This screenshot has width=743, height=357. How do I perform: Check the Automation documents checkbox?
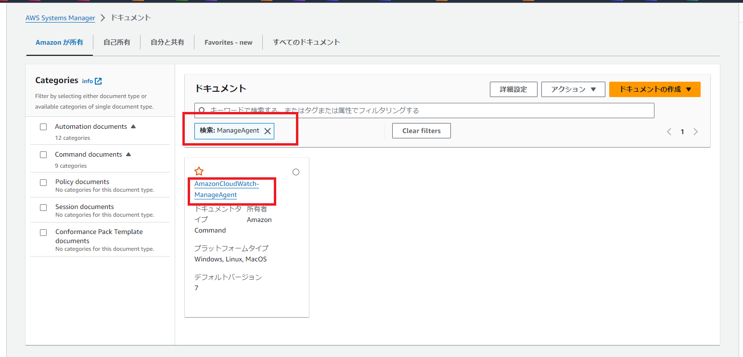pos(43,127)
